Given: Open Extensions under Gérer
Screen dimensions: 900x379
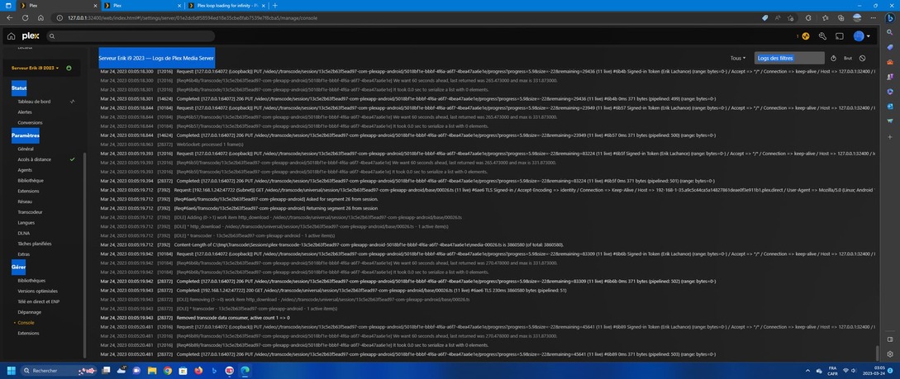Looking at the screenshot, I should (29, 333).
